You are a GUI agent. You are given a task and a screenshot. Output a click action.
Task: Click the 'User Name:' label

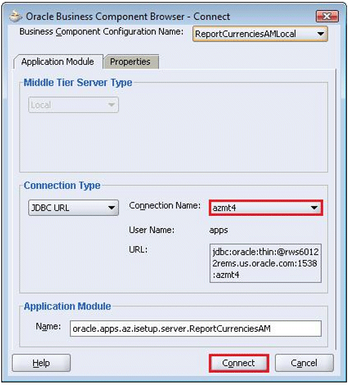click(x=152, y=230)
